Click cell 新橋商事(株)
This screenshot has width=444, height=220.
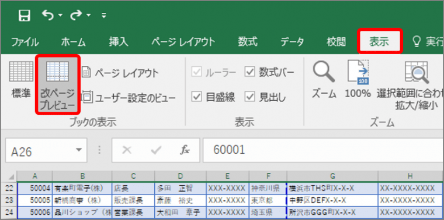[82, 201]
